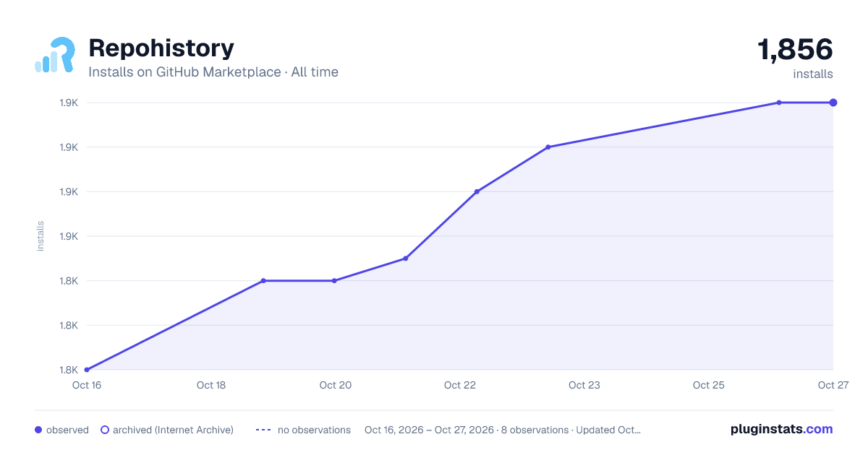Click the 'observed' legend marker
Viewport: 868px width, 455px height.
pos(38,430)
